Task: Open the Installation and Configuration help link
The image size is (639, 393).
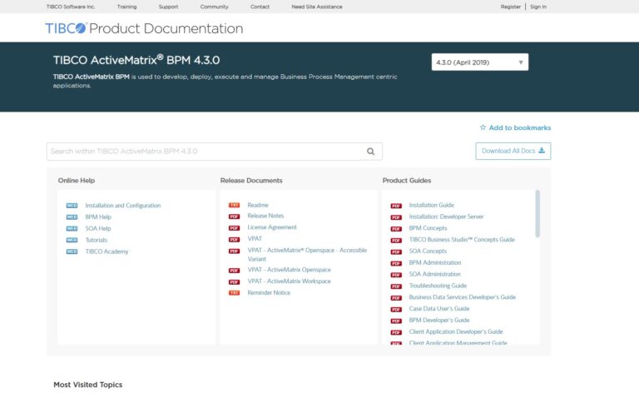Action: coord(122,206)
